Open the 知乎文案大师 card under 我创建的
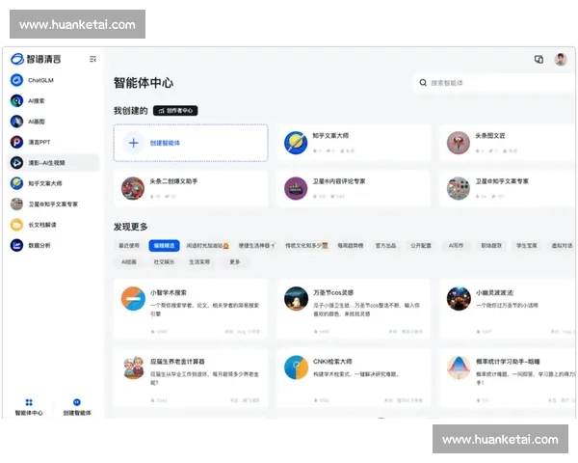The width and height of the screenshot is (578, 463). (354, 143)
